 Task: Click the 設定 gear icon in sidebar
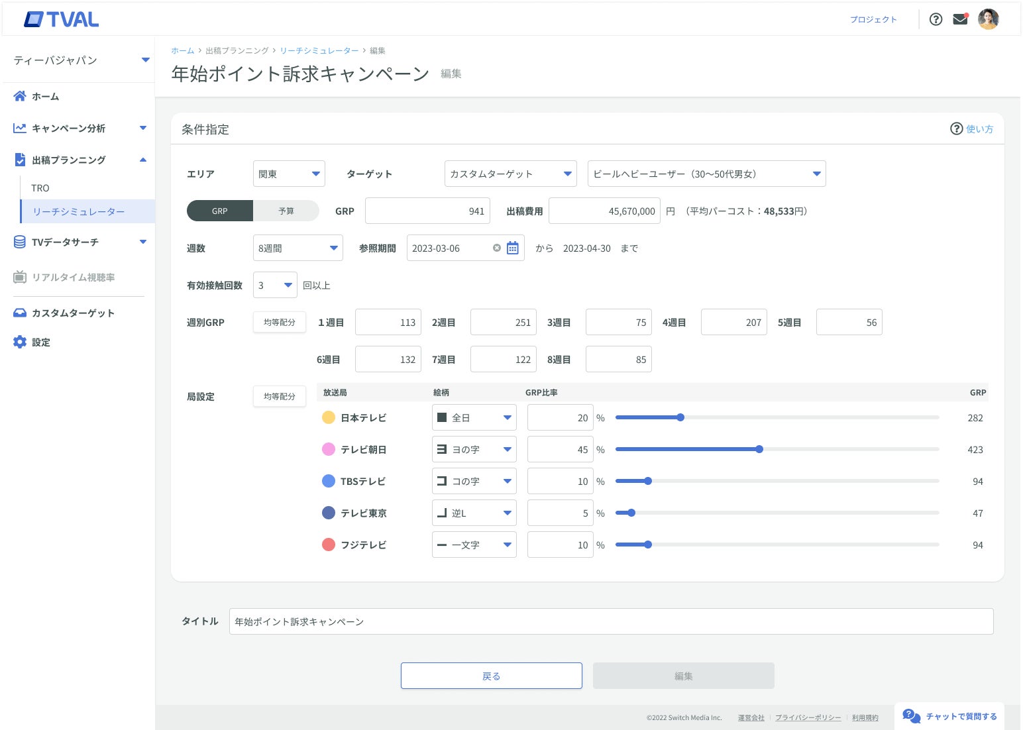click(20, 342)
